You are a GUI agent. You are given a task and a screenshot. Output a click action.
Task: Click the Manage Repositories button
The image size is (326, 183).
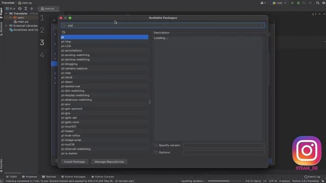coord(109,162)
